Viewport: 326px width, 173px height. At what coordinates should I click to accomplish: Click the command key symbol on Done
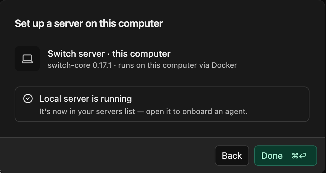click(295, 156)
